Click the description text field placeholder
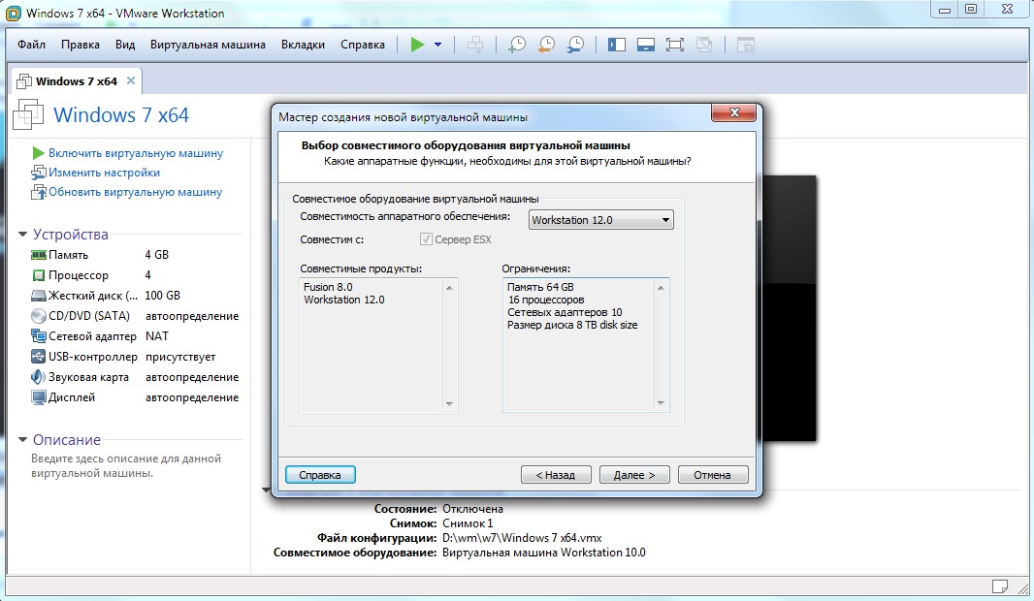Image resolution: width=1034 pixels, height=601 pixels. (126, 466)
